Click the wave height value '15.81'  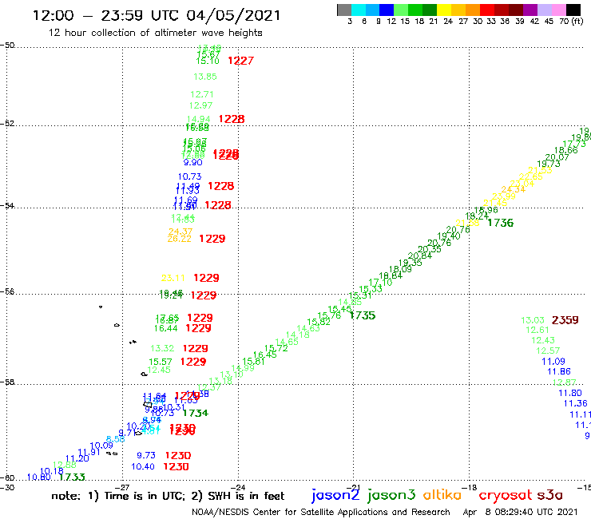(253, 362)
